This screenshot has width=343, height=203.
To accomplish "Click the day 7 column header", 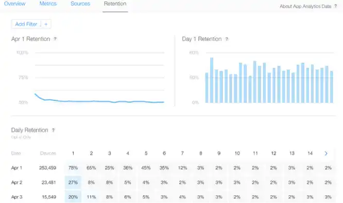I will (182, 154).
